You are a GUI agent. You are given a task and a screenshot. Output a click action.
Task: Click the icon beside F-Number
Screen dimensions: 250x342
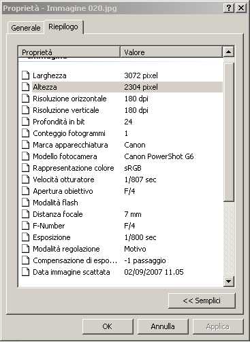(26, 226)
